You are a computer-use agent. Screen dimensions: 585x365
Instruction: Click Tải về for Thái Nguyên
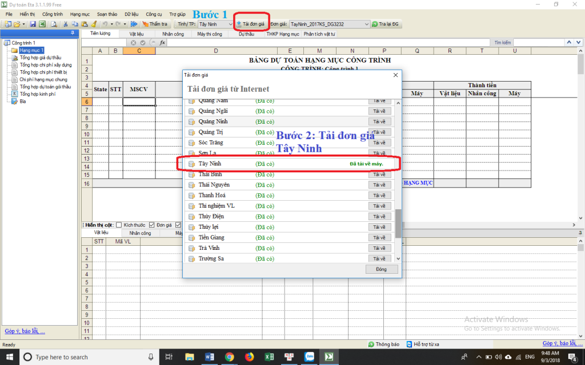tap(379, 185)
